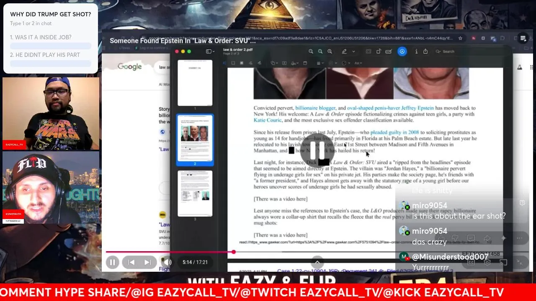The height and width of the screenshot is (301, 536).
Task: Click the @Misunderstood007 chat username
Action: [450, 257]
